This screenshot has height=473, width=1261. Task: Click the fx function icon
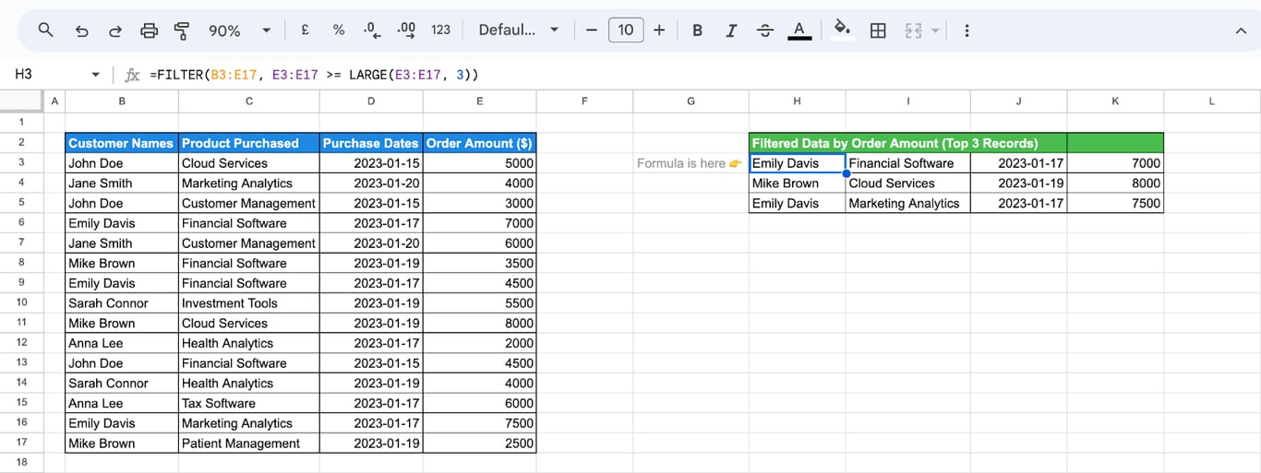[x=132, y=75]
